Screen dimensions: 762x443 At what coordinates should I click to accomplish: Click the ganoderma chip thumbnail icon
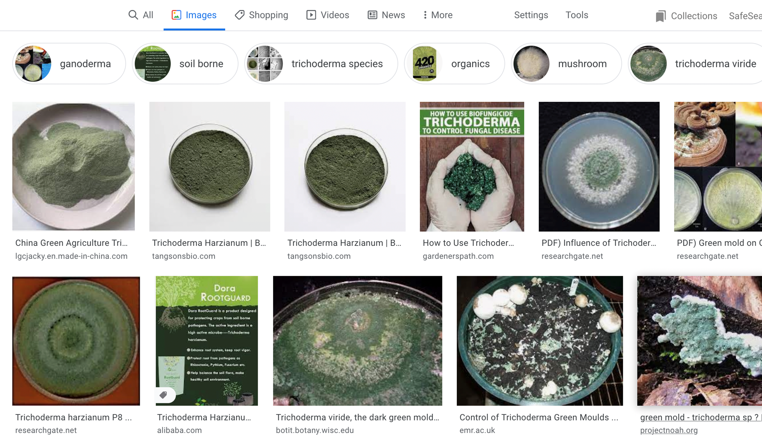[x=33, y=64]
